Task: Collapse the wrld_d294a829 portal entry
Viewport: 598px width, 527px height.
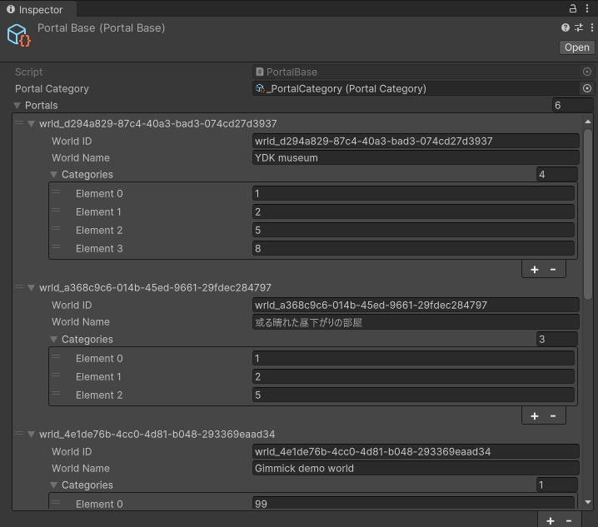Action: [32, 123]
